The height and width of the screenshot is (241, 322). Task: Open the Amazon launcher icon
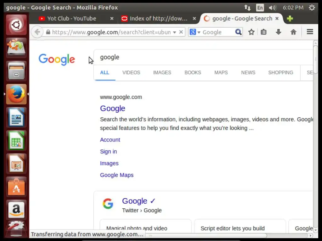[x=16, y=210]
